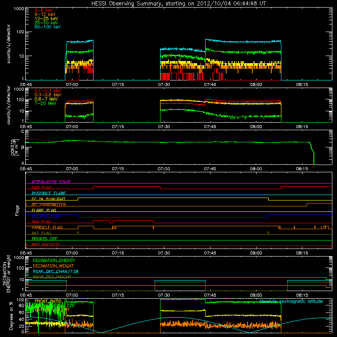Image resolution: width=337 pixels, height=337 pixels.
Task: Click the DECIMATION_WEIGHT legend label
Action: (53, 266)
